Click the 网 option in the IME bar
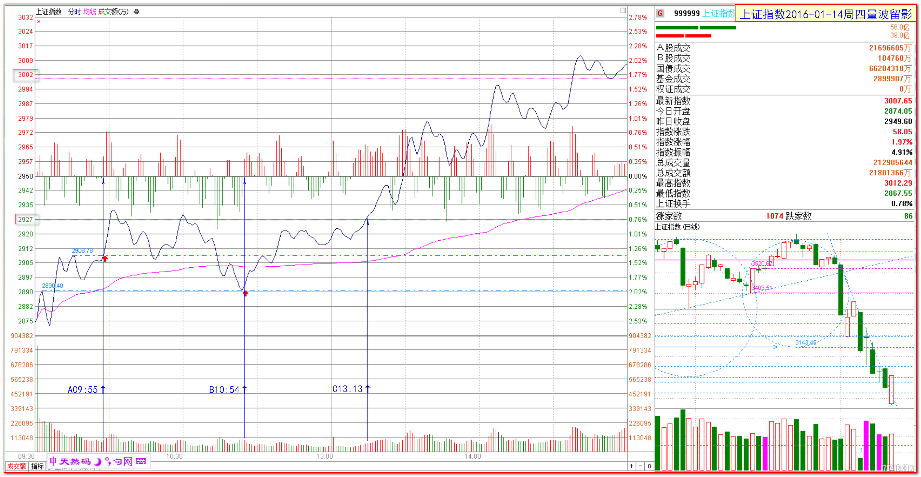This screenshot has height=477, width=921. [x=128, y=462]
